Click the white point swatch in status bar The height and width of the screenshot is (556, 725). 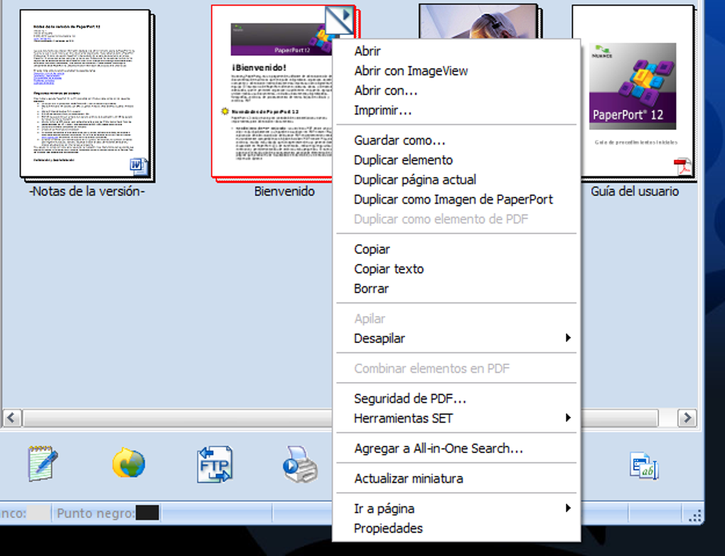[x=38, y=513]
